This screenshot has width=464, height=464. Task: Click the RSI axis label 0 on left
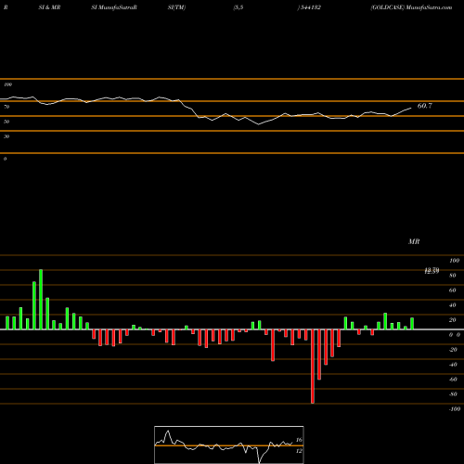(x=5, y=159)
